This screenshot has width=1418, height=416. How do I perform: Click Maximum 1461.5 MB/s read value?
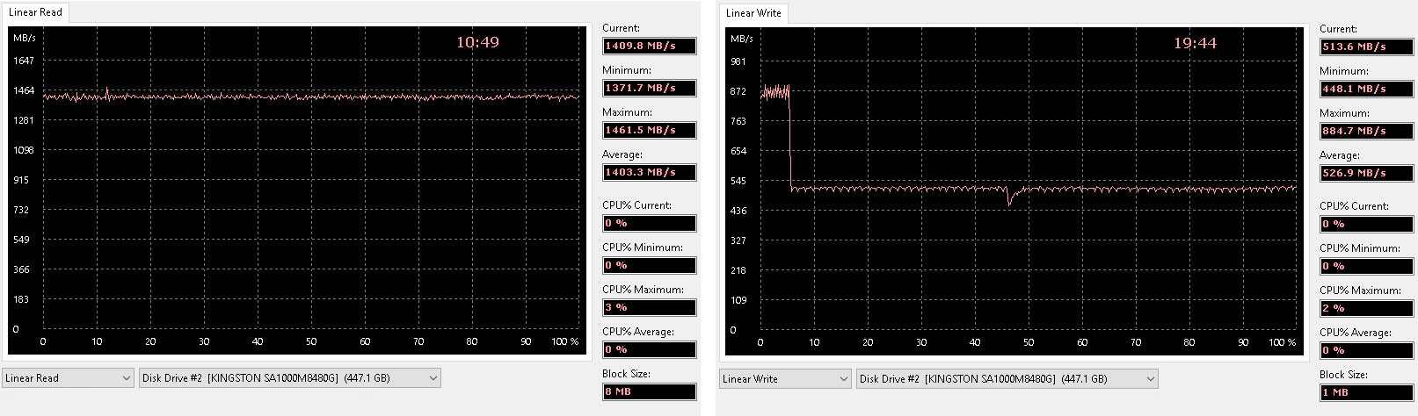click(x=649, y=130)
